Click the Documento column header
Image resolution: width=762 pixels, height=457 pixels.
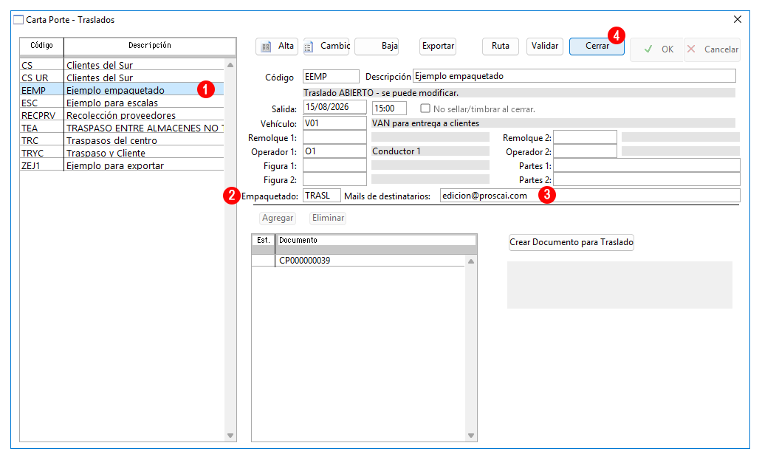pyautogui.click(x=376, y=240)
